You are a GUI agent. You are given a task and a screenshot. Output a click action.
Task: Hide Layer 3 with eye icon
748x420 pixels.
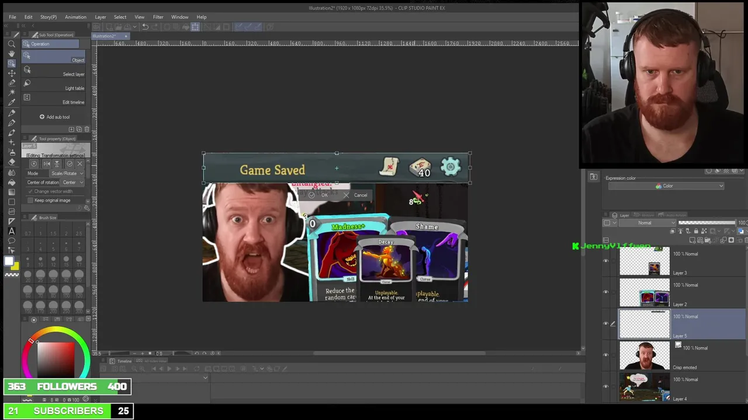[605, 261]
